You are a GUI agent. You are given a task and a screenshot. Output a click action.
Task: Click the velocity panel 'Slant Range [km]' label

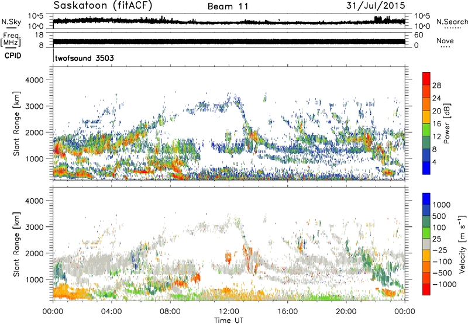tap(17, 244)
